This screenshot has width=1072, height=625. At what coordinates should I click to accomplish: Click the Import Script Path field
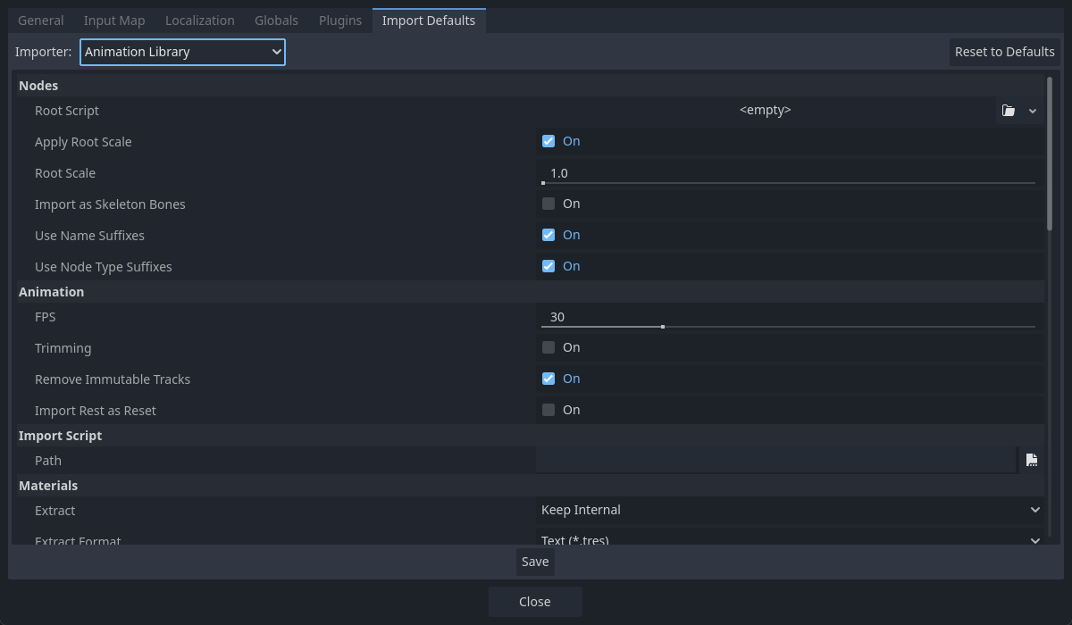click(x=775, y=461)
